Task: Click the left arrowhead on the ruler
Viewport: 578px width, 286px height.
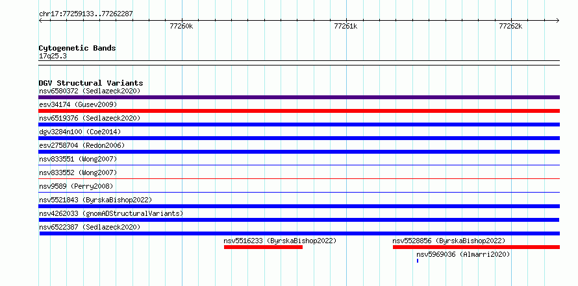Action: pyautogui.click(x=40, y=20)
